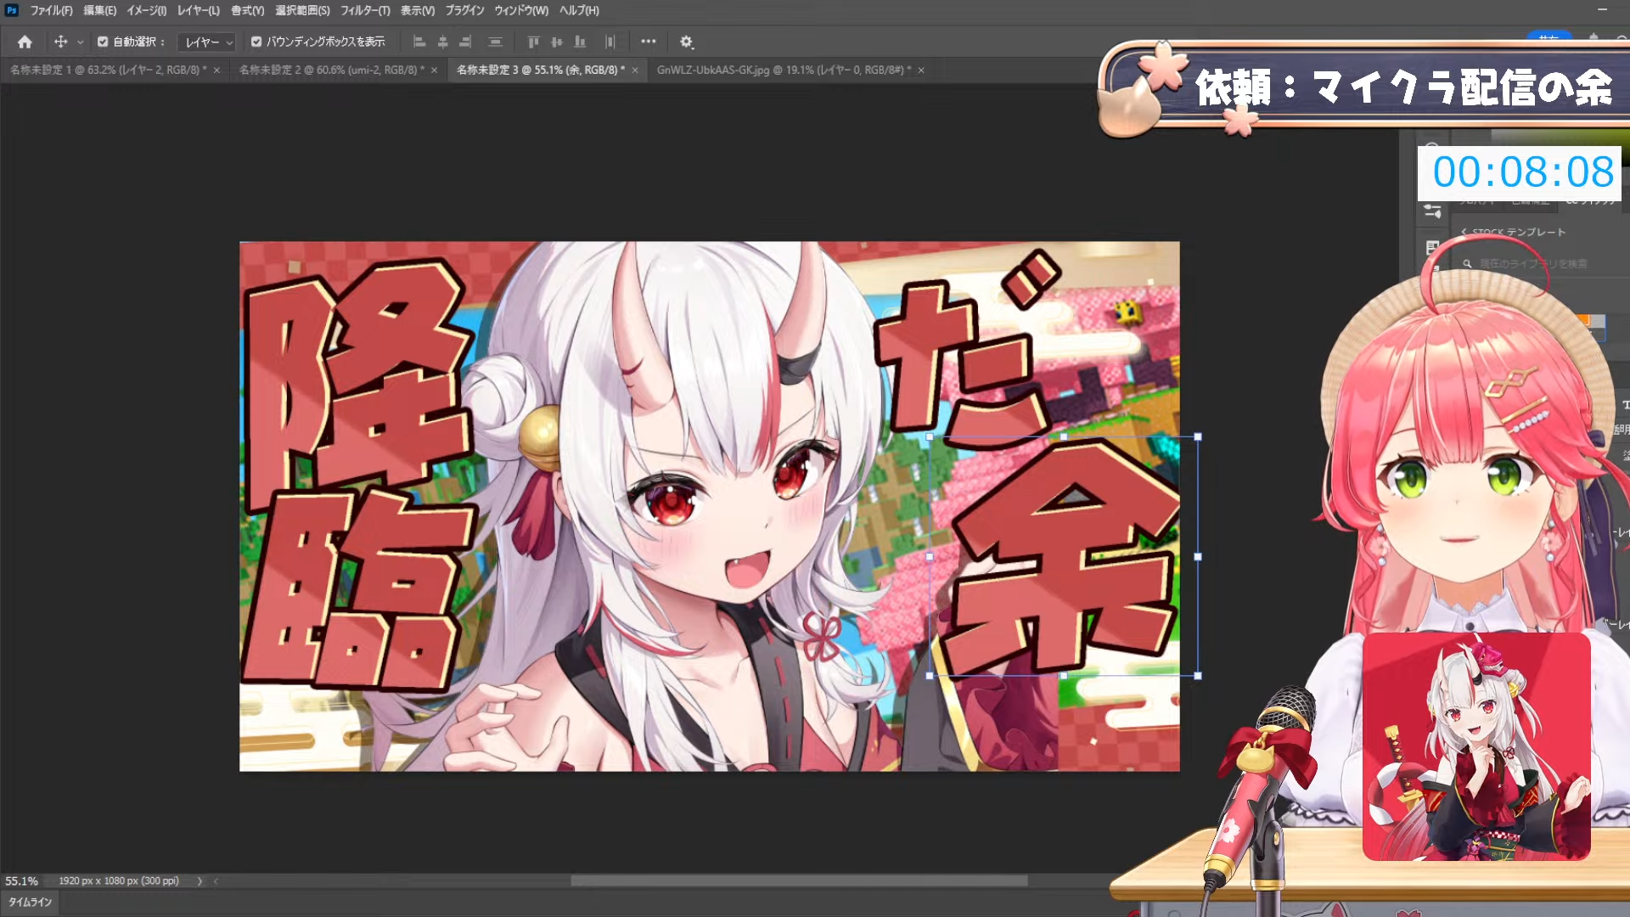The height and width of the screenshot is (917, 1630).
Task: Close the 名称未設定 3 tab
Action: point(634,70)
